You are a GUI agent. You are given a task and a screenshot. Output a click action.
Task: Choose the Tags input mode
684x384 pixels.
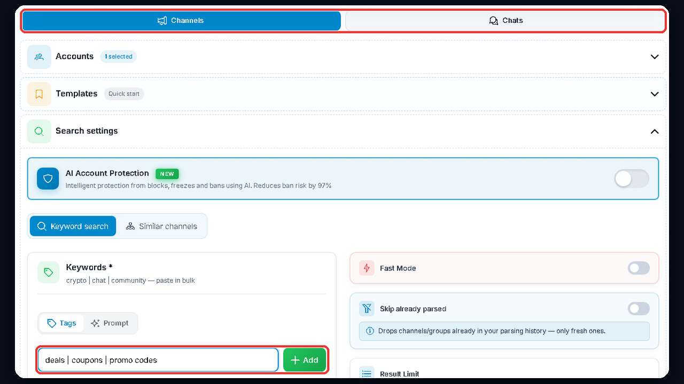62,323
